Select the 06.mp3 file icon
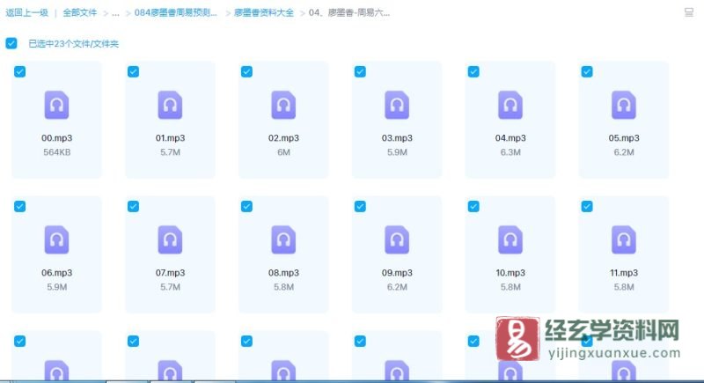This screenshot has height=383, width=704. [x=56, y=239]
